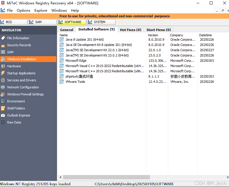Open Windows Firewall Settings in navigator
This screenshot has width=229, height=187.
(x=28, y=94)
